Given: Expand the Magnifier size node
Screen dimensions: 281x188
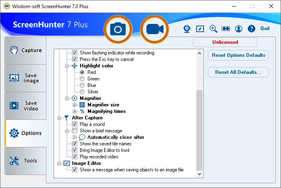Looking at the screenshot, I should (74, 105).
